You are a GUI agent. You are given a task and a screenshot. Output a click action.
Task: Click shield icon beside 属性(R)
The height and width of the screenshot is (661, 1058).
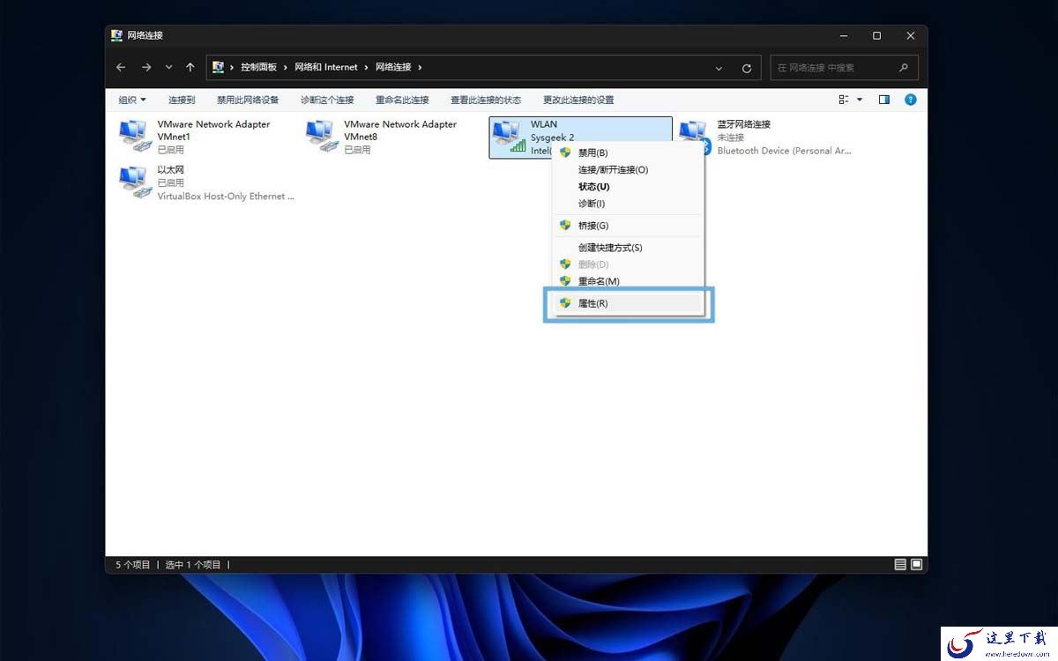pyautogui.click(x=565, y=303)
